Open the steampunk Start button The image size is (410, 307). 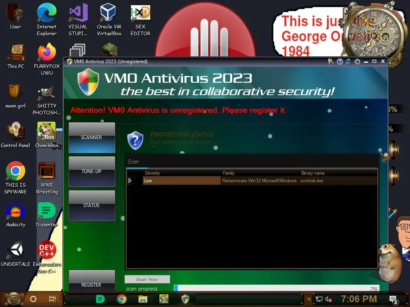click(x=14, y=299)
